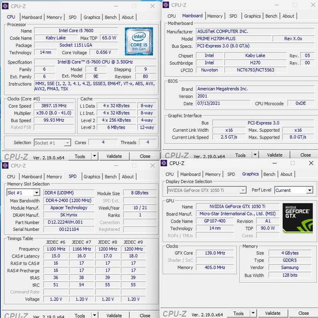Screen dimensions: 318x318
Task: Open the Graphics tab in the Mainboard window
Action: coord(252,16)
